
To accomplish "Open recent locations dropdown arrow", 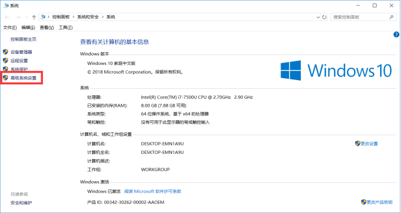I will coord(27,17).
